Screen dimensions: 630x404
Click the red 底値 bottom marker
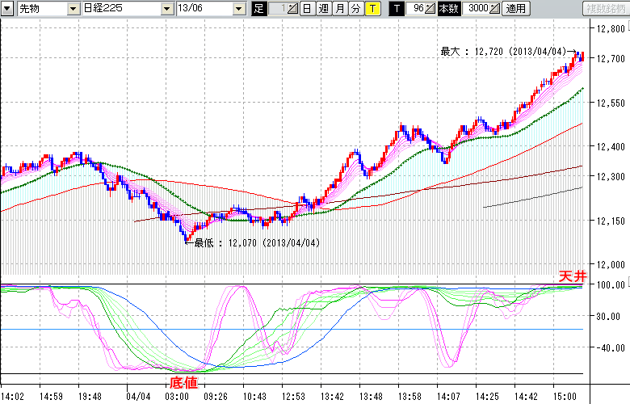183,381
